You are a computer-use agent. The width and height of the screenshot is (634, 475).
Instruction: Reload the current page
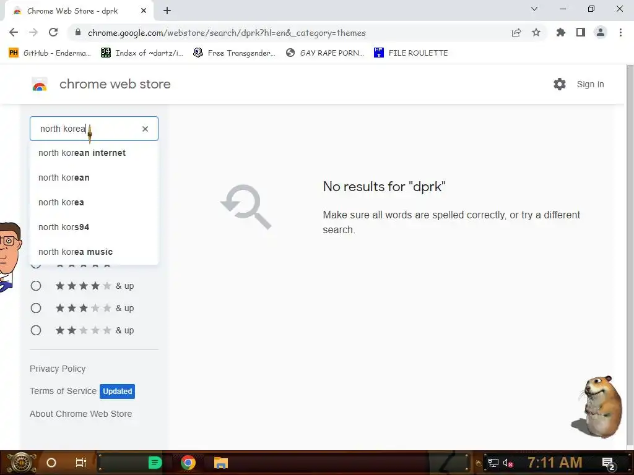pos(53,33)
